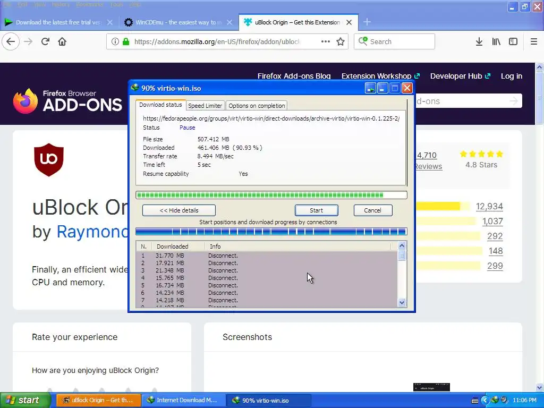Toggle the Firefox sidebar icon
The image size is (544, 408).
click(513, 41)
